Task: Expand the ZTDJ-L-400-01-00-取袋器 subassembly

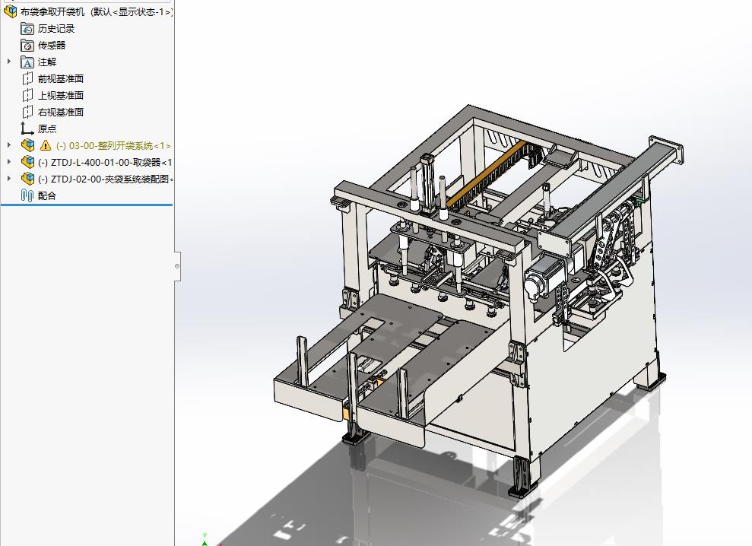Action: pos(8,162)
